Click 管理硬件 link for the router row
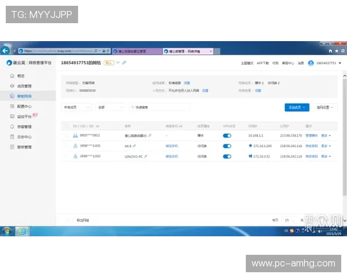This screenshot has height=278, width=347. [x=312, y=136]
